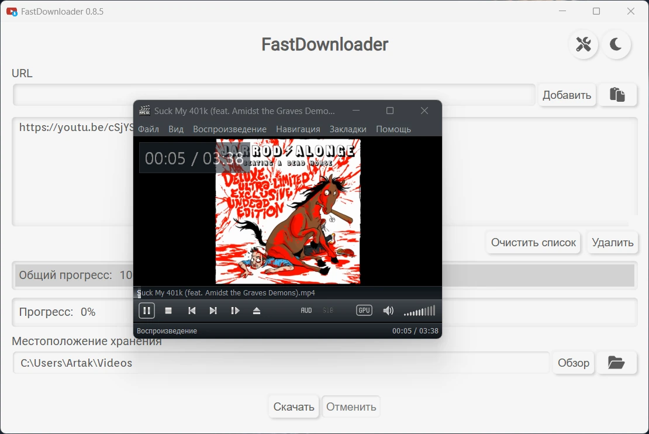The width and height of the screenshot is (649, 434).
Task: Toggle dark mode moon icon
Action: tap(616, 44)
